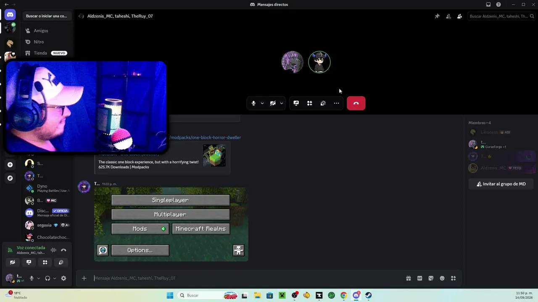Share your screen in call controls
The height and width of the screenshot is (302, 538).
[x=296, y=103]
